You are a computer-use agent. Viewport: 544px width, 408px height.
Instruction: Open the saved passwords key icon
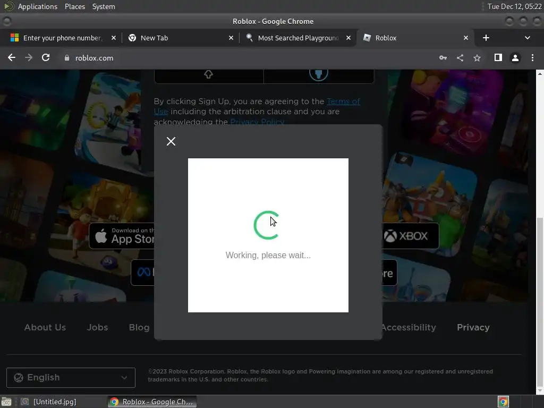[443, 58]
